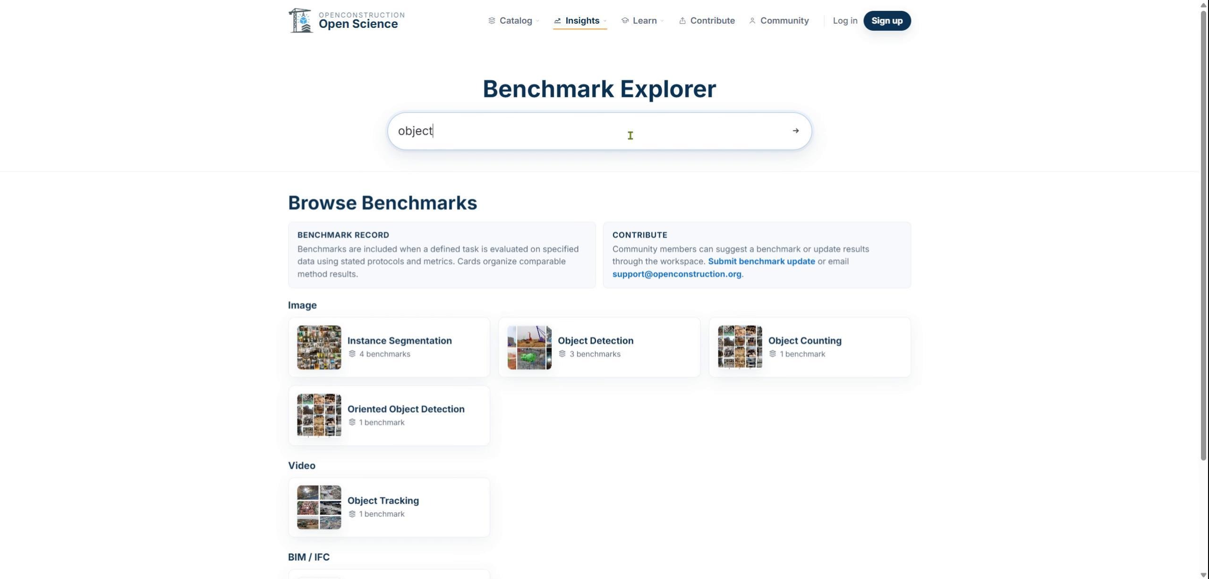Open the Insights menu
The width and height of the screenshot is (1209, 579).
click(580, 21)
